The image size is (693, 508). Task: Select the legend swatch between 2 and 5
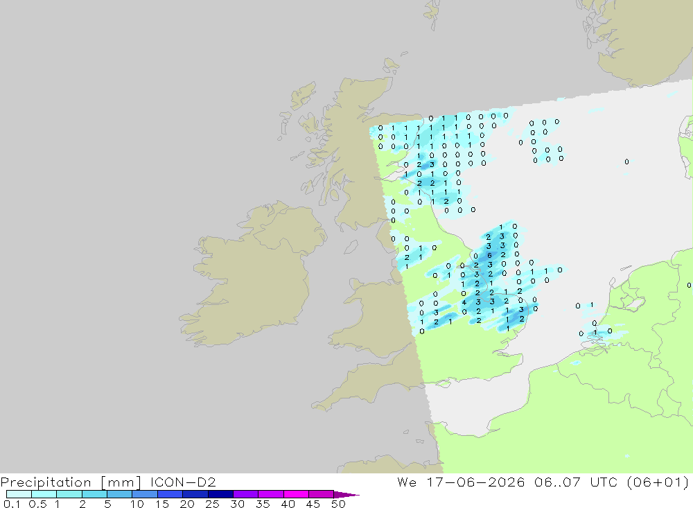point(94,494)
